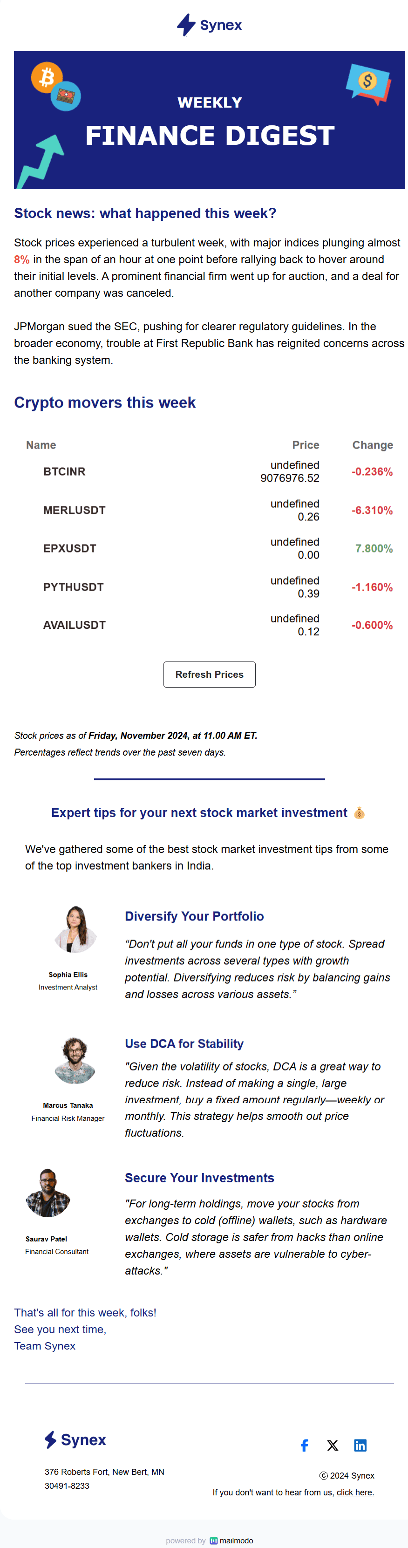Viewport: 408px width, 1548px height.
Task: Open the LinkedIn icon in footer
Action: point(360,1445)
